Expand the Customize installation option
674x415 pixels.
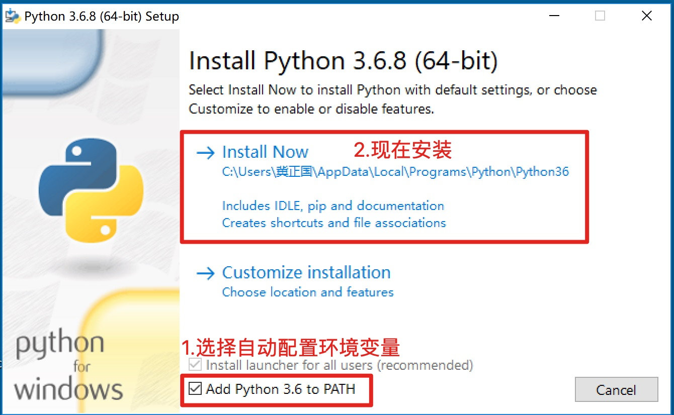pos(306,272)
